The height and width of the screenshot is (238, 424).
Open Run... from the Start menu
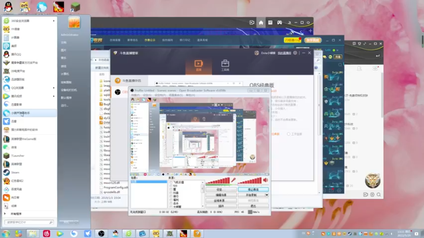tap(64, 105)
